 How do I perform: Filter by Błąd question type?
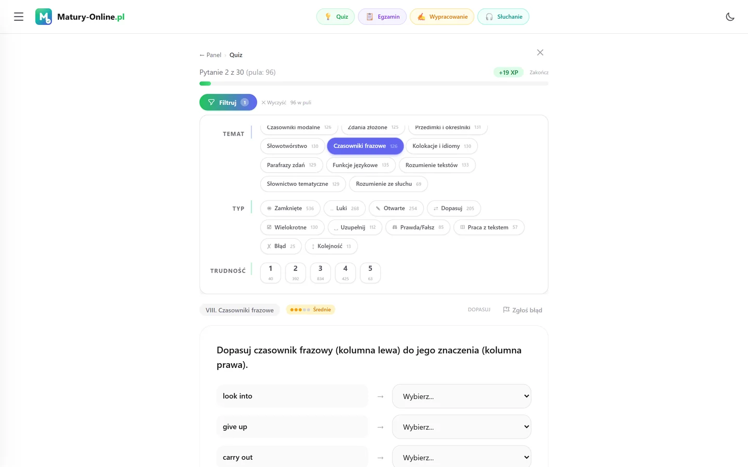[x=281, y=246]
